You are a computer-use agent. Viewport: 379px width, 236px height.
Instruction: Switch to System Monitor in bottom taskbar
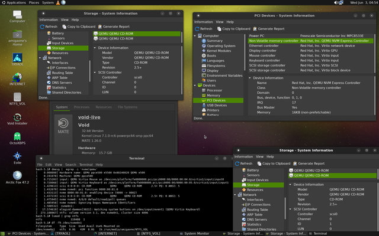pos(195,234)
